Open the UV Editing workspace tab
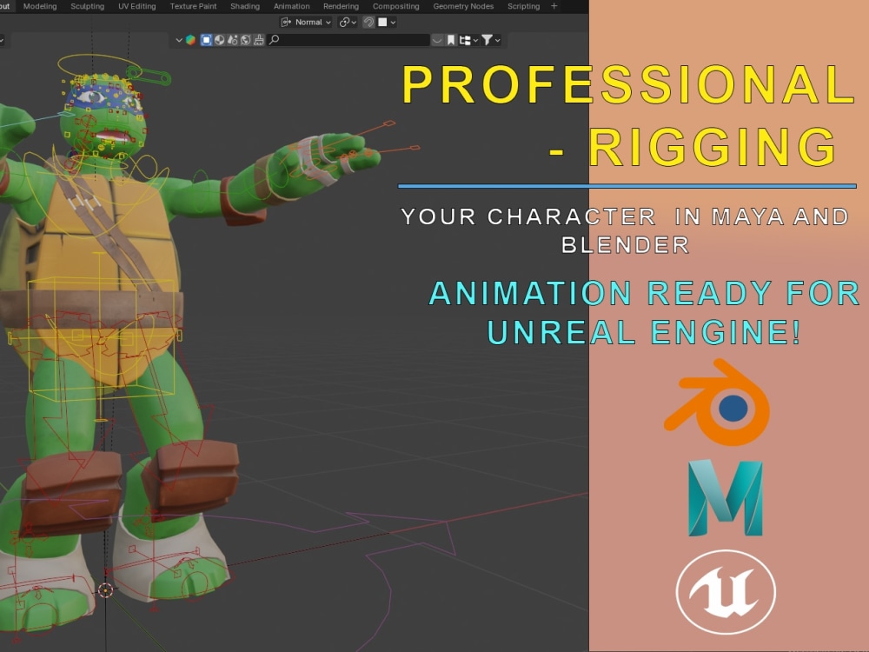Viewport: 869px width, 652px height. pos(137,7)
